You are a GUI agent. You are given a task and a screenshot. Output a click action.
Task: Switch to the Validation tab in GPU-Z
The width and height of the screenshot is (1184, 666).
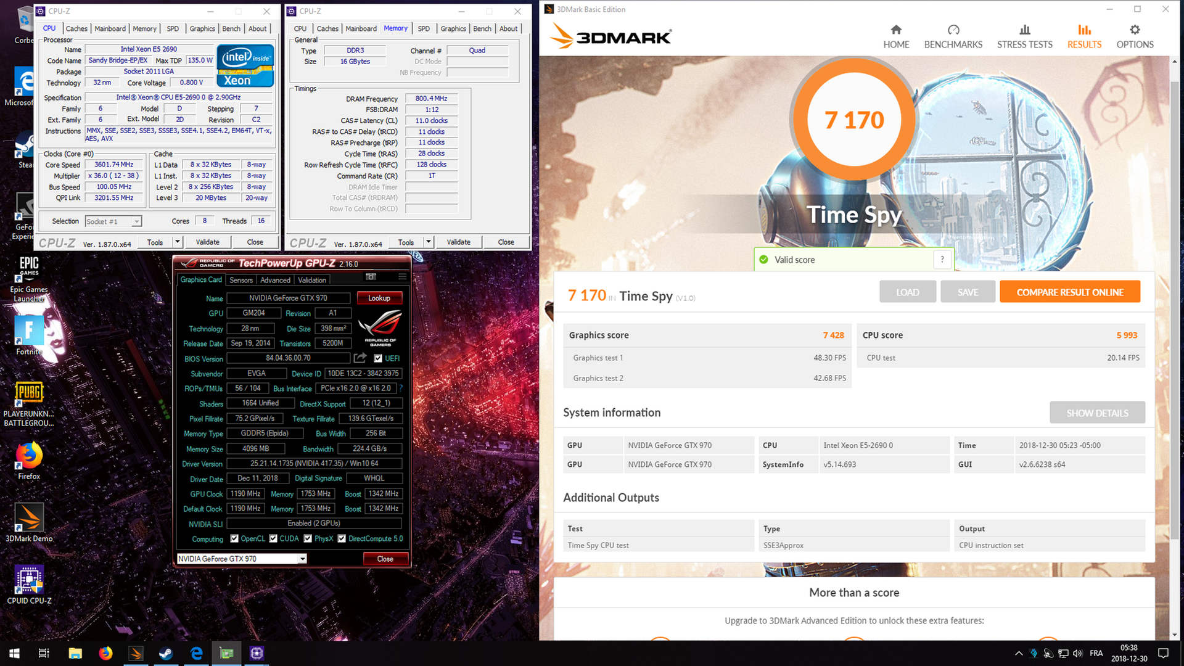click(x=312, y=280)
